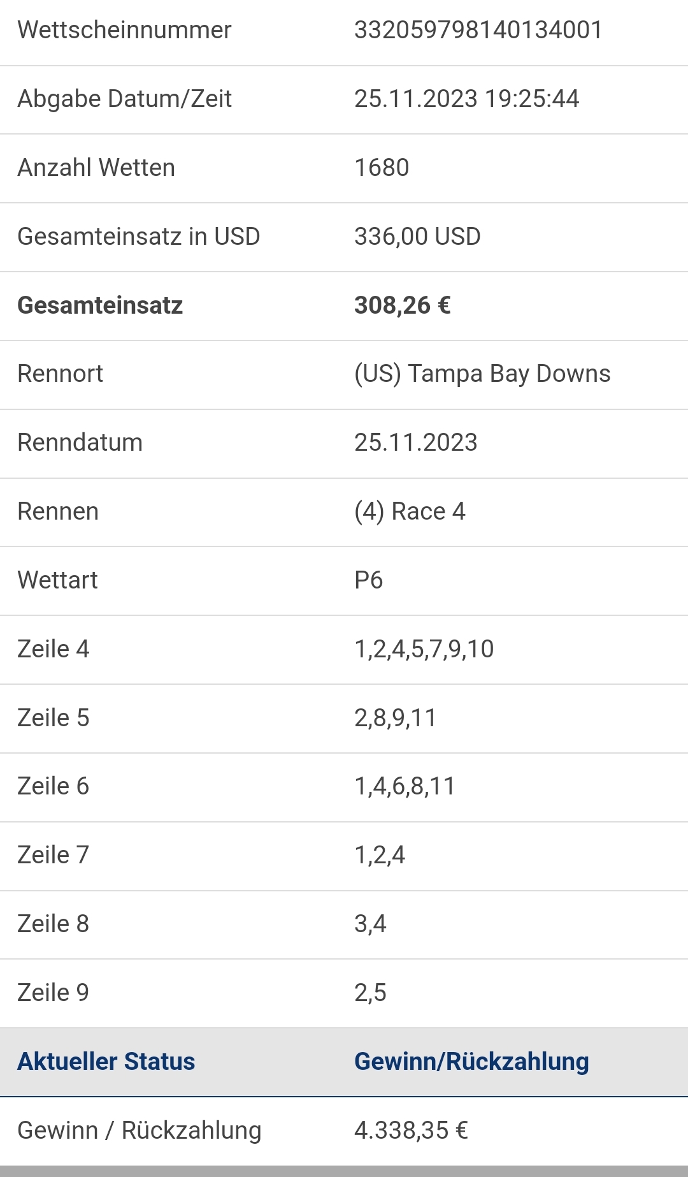
Task: Click the Gewinn / Rückzahlung row label
Action: [140, 1130]
